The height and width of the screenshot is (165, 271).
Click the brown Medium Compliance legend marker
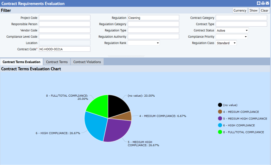(220, 112)
